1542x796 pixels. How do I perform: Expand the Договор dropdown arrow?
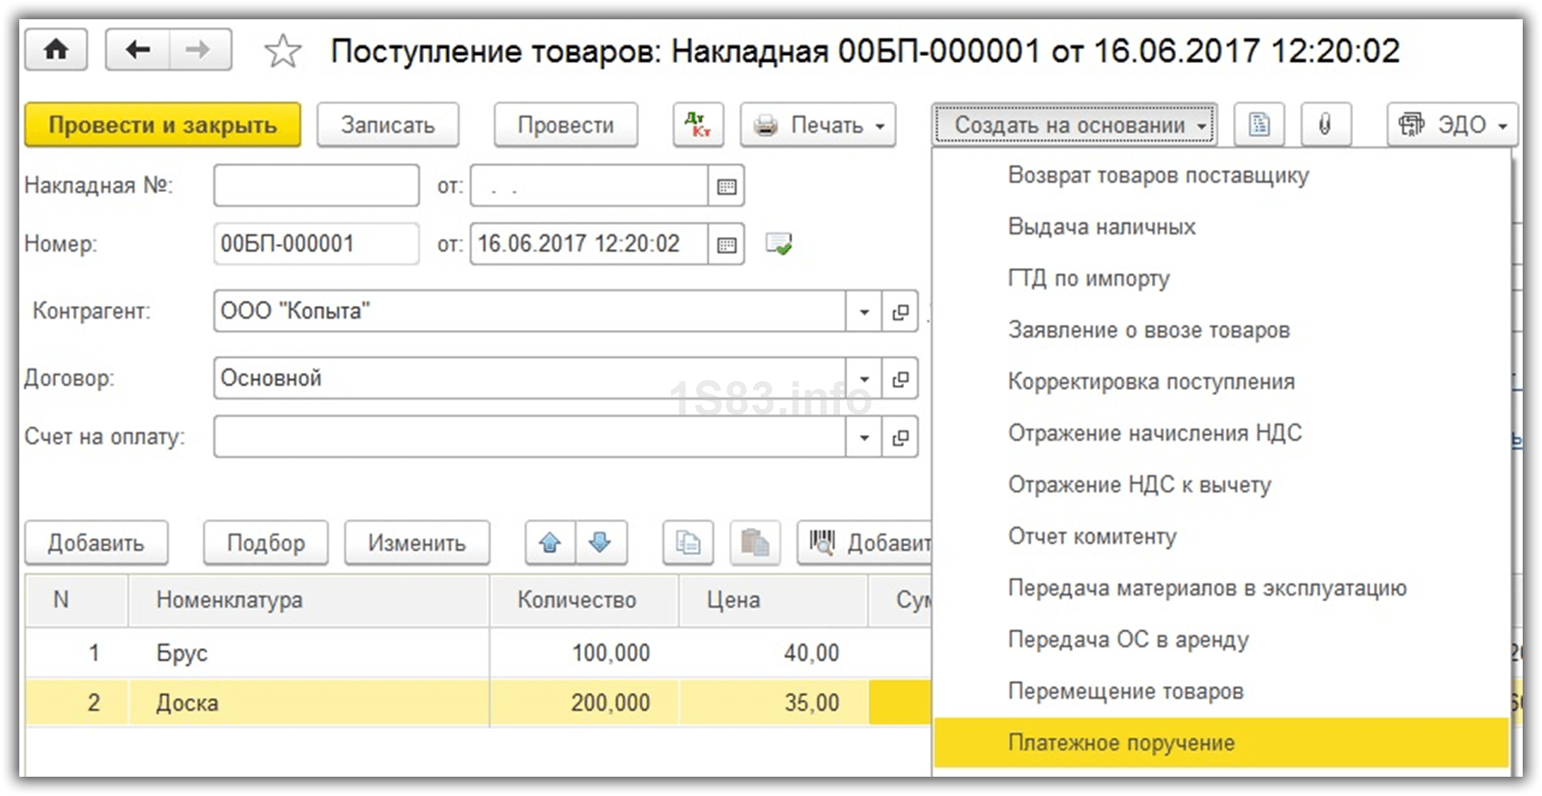(864, 379)
